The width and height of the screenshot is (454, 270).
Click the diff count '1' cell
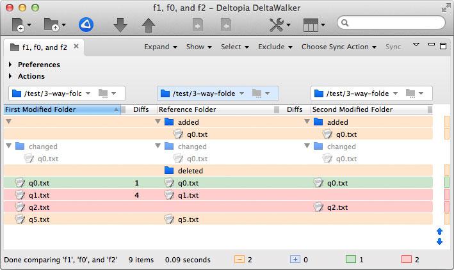(136, 183)
